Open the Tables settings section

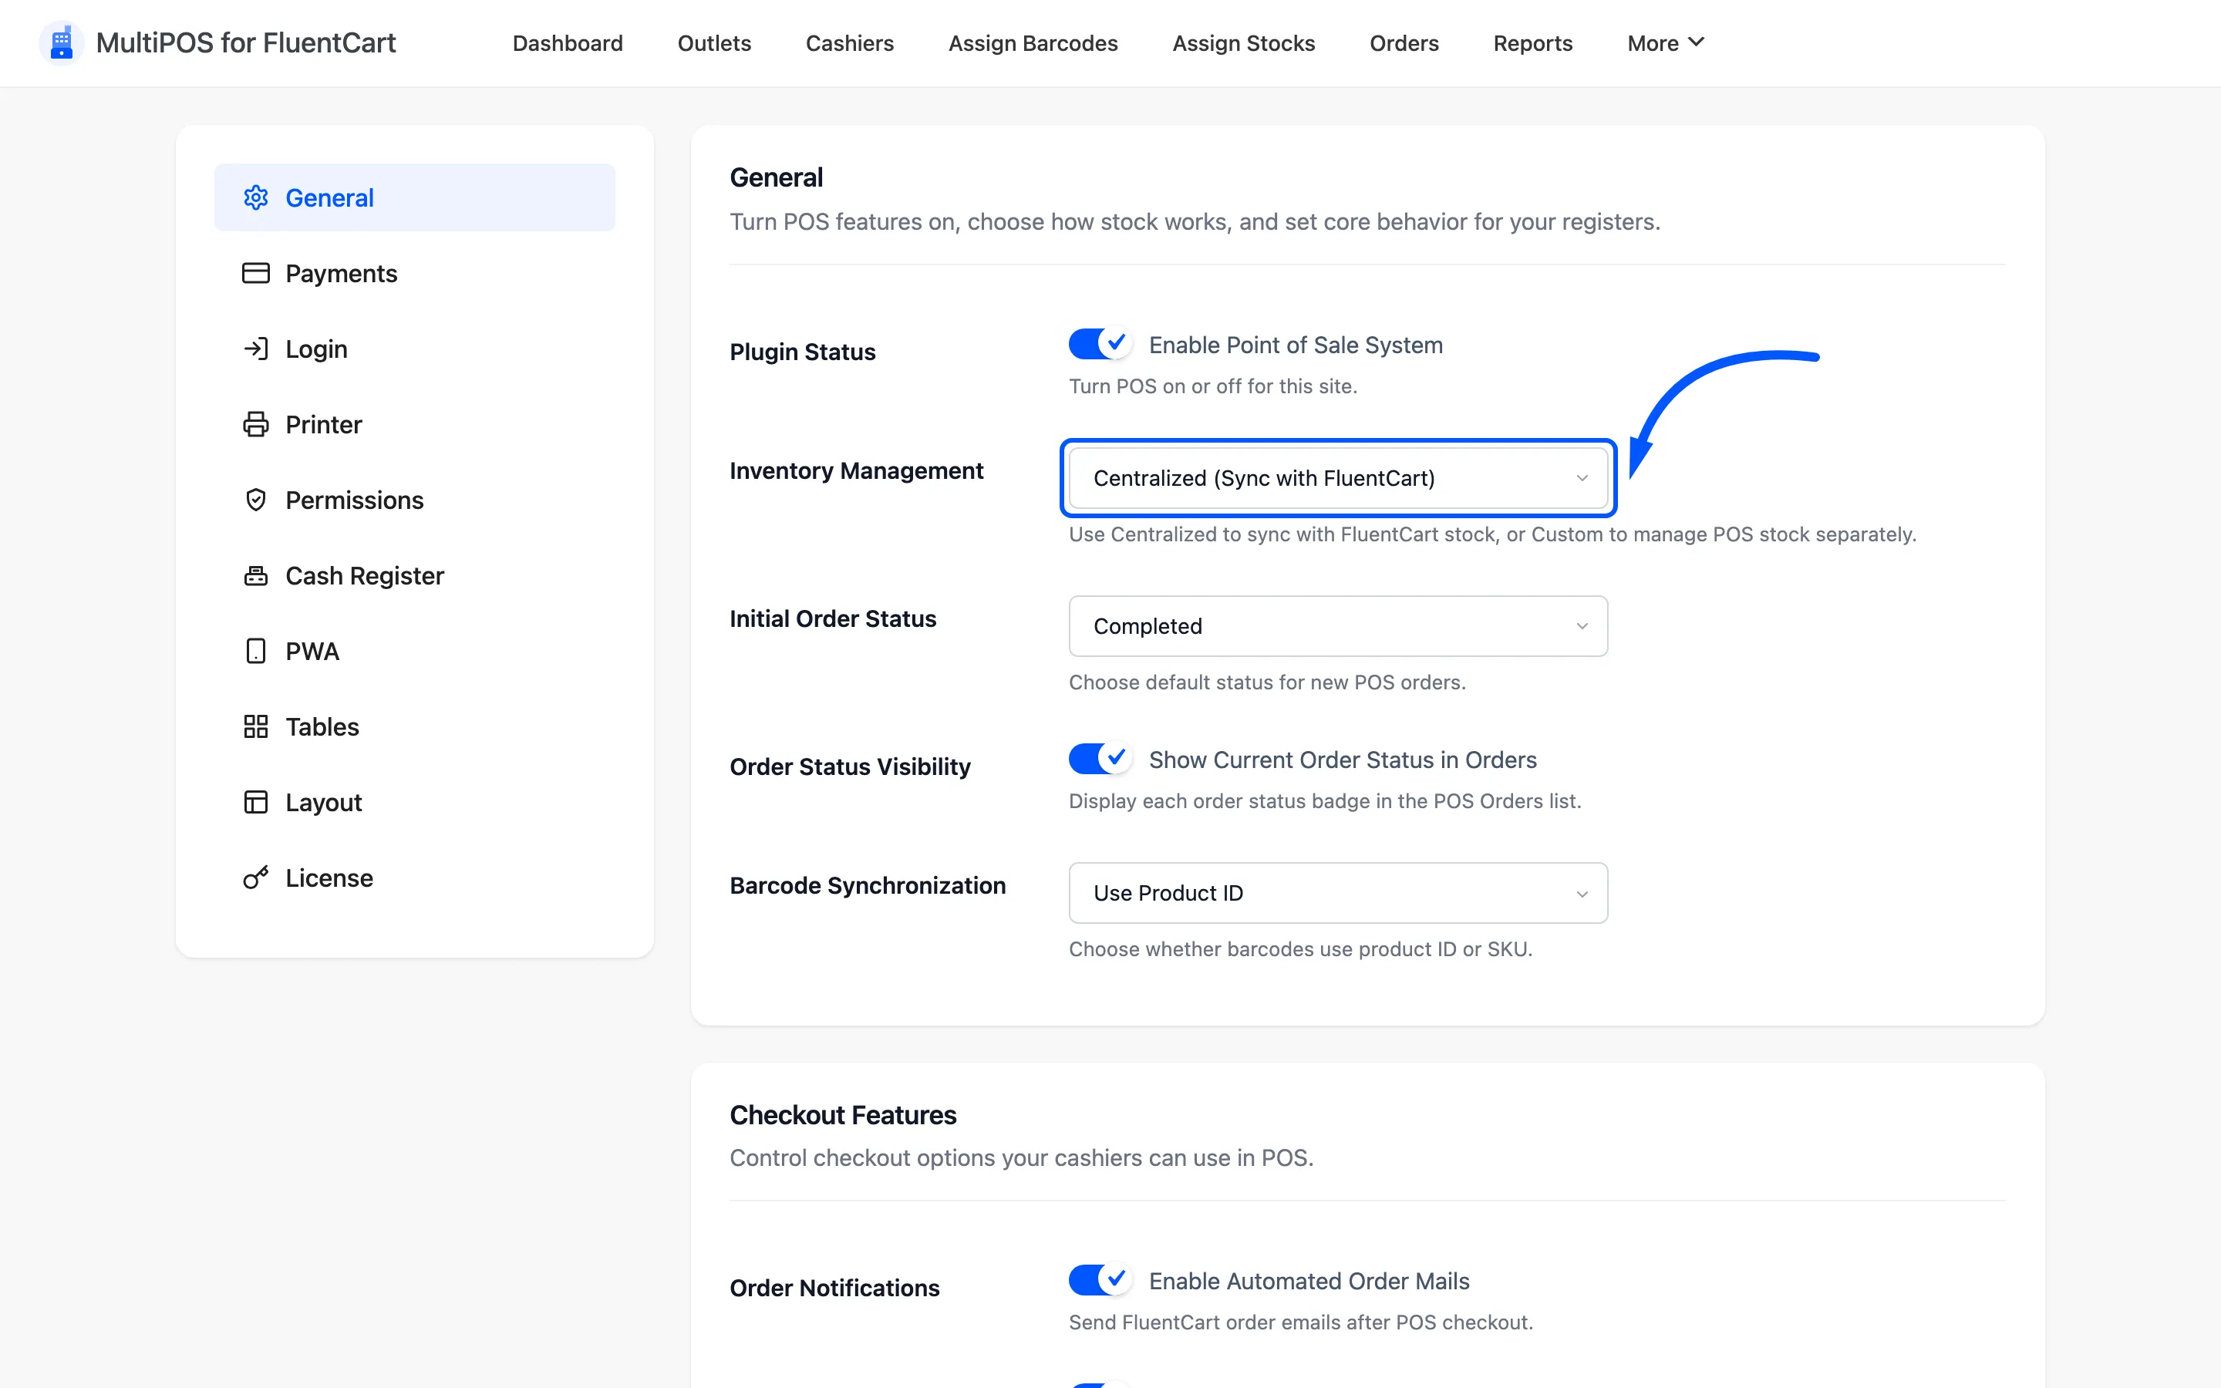415,727
